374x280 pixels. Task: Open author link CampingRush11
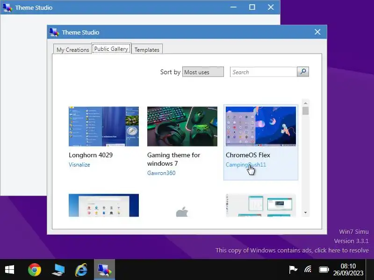point(246,165)
